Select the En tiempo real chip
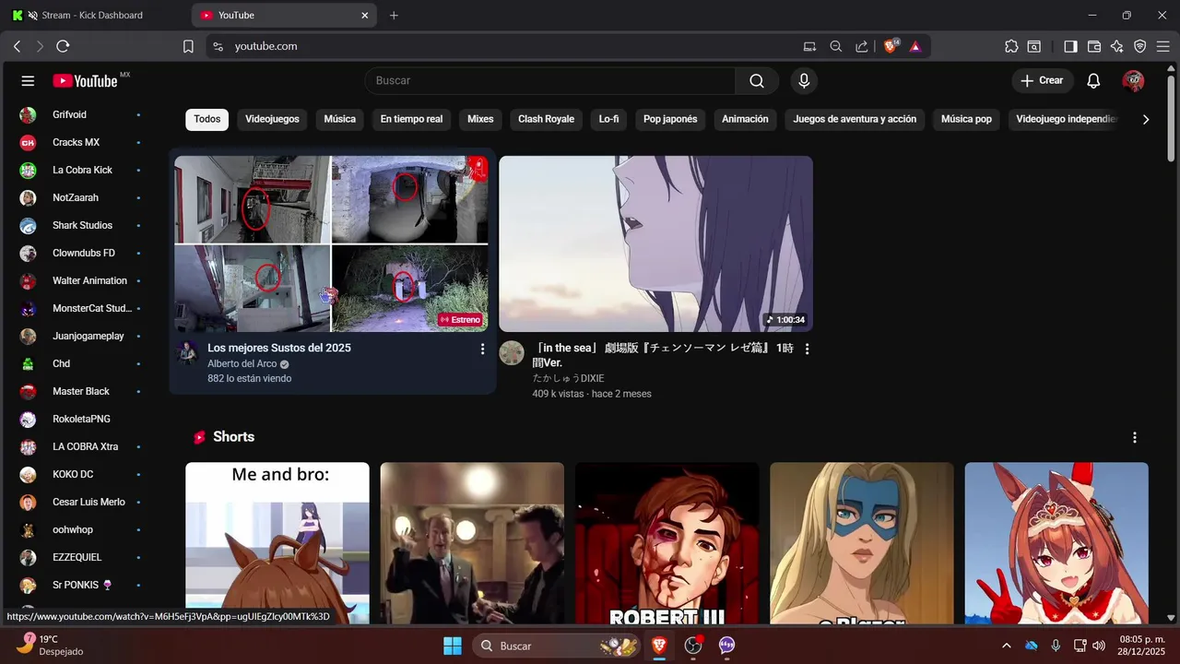This screenshot has height=664, width=1180. coord(411,119)
